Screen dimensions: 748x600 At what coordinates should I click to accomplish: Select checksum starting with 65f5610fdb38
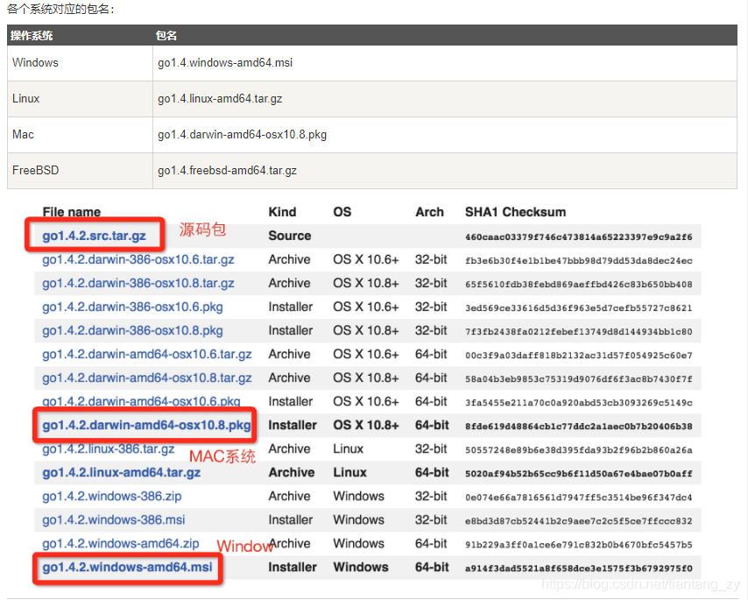579,285
